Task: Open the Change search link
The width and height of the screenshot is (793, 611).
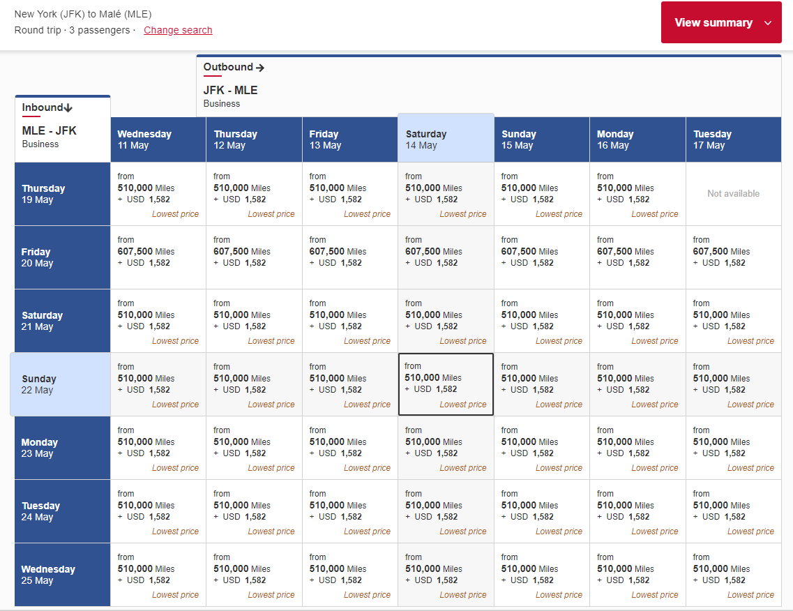Action: click(x=178, y=30)
